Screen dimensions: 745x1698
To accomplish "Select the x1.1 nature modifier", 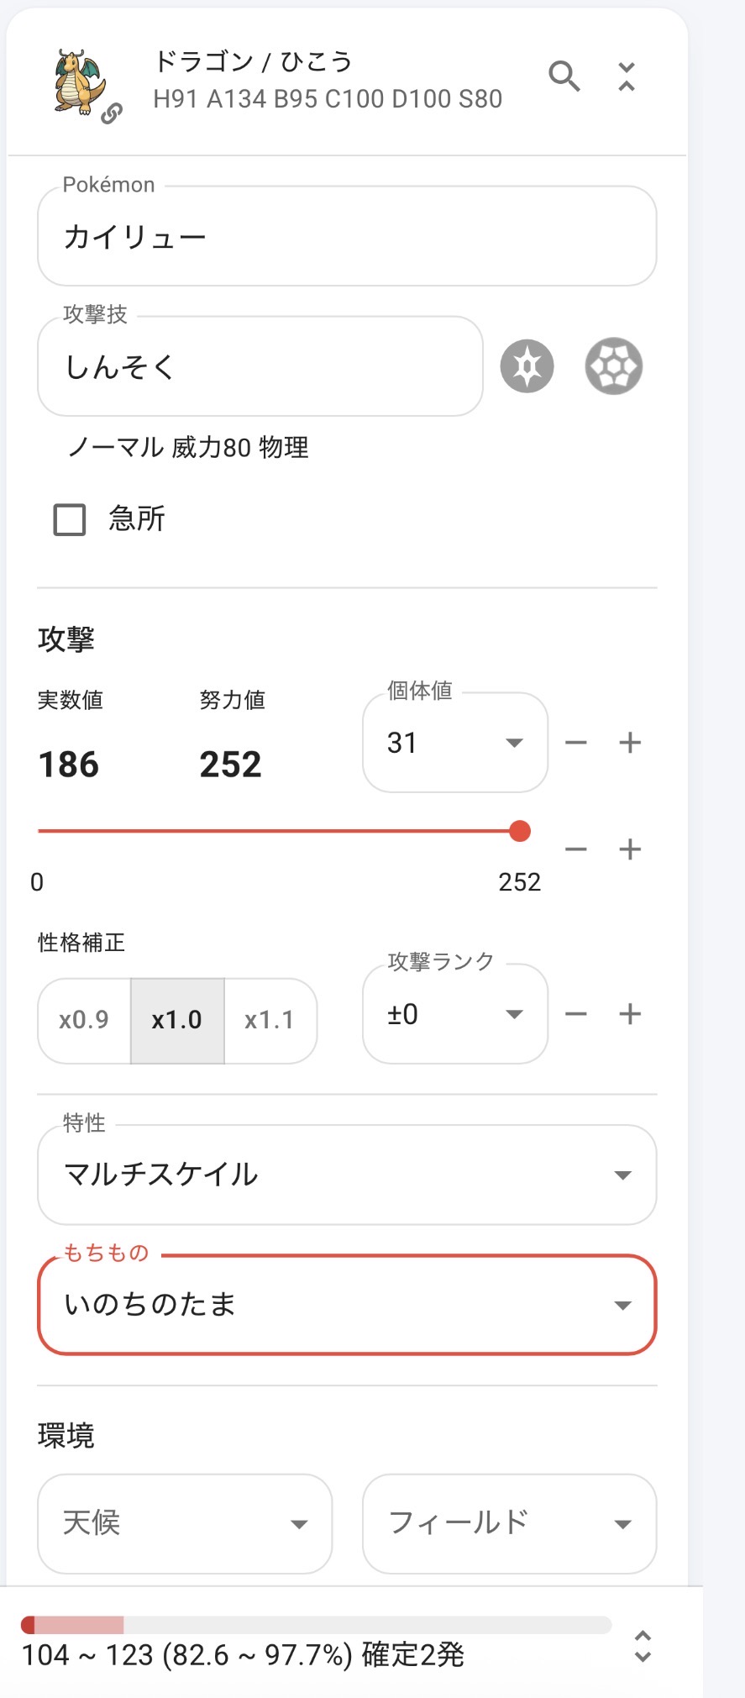I will click(x=270, y=1020).
